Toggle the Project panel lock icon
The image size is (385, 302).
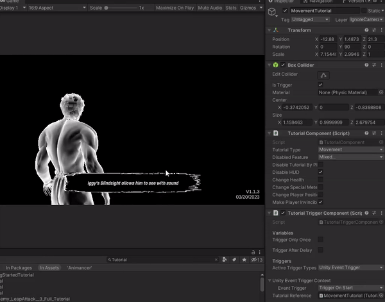tap(253, 252)
